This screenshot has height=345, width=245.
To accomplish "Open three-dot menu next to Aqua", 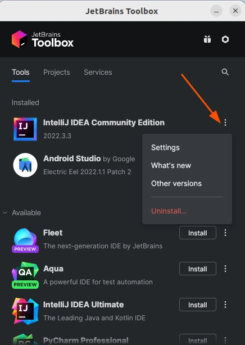I will (225, 269).
